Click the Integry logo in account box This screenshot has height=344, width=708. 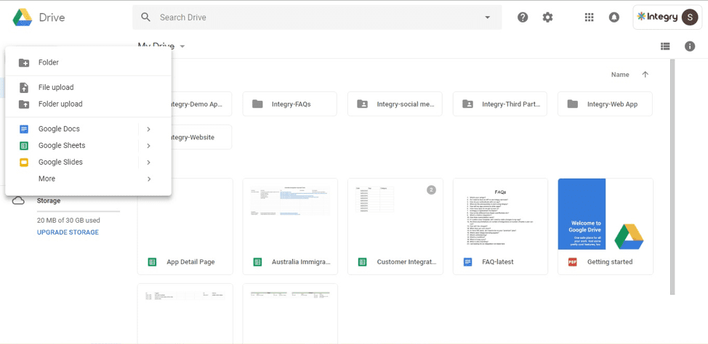(657, 17)
